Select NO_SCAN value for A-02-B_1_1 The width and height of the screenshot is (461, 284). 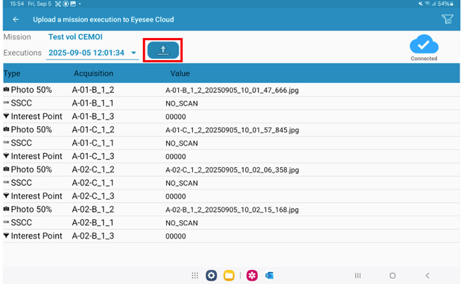(182, 223)
